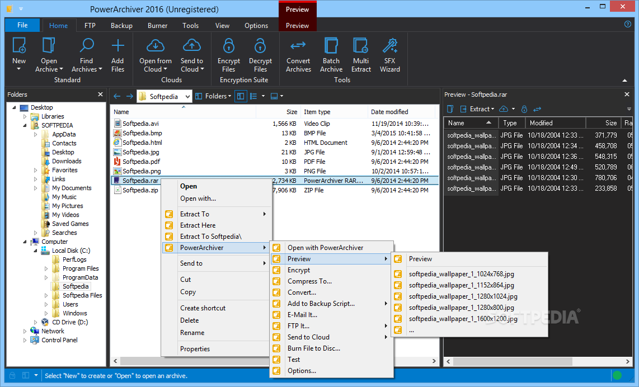639x387 pixels.
Task: Click the Add Files plus icon
Action: tap(118, 45)
